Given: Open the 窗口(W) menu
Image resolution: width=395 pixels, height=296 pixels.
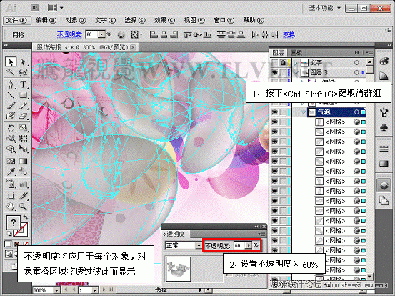Looking at the screenshot, I should click(x=224, y=20).
